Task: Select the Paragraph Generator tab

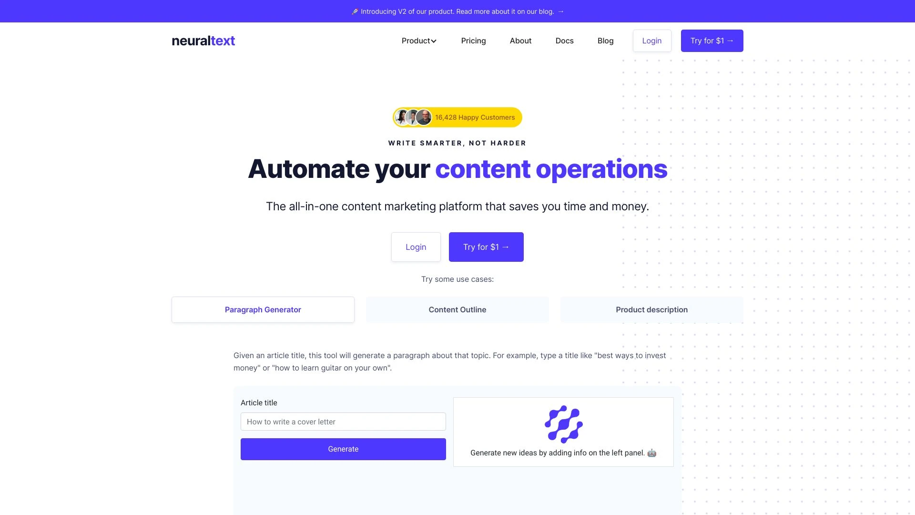Action: click(x=263, y=309)
